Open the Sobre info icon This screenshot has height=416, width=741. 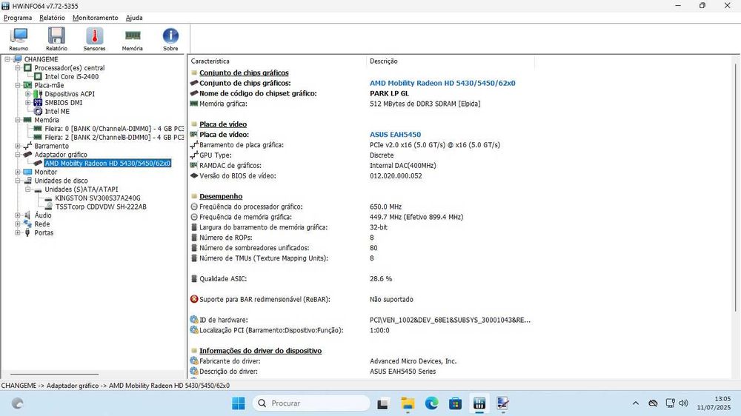(170, 38)
